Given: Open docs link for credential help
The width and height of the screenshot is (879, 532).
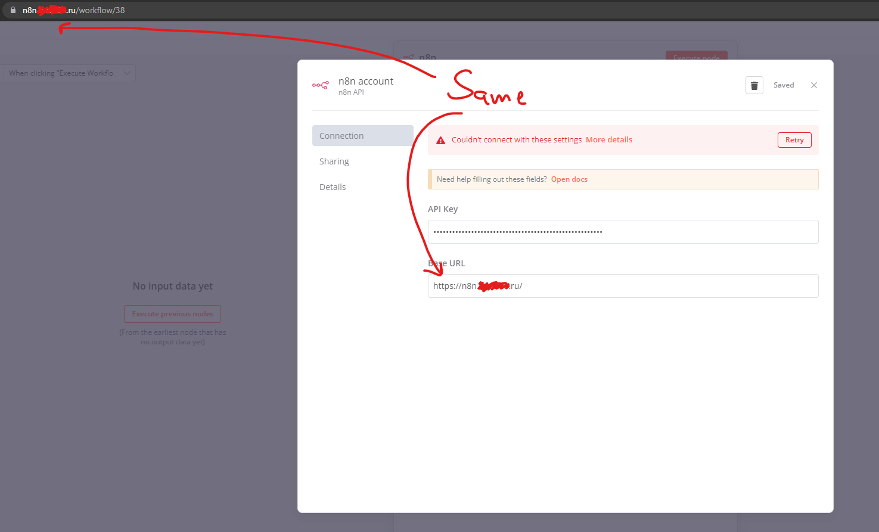Looking at the screenshot, I should pyautogui.click(x=569, y=179).
